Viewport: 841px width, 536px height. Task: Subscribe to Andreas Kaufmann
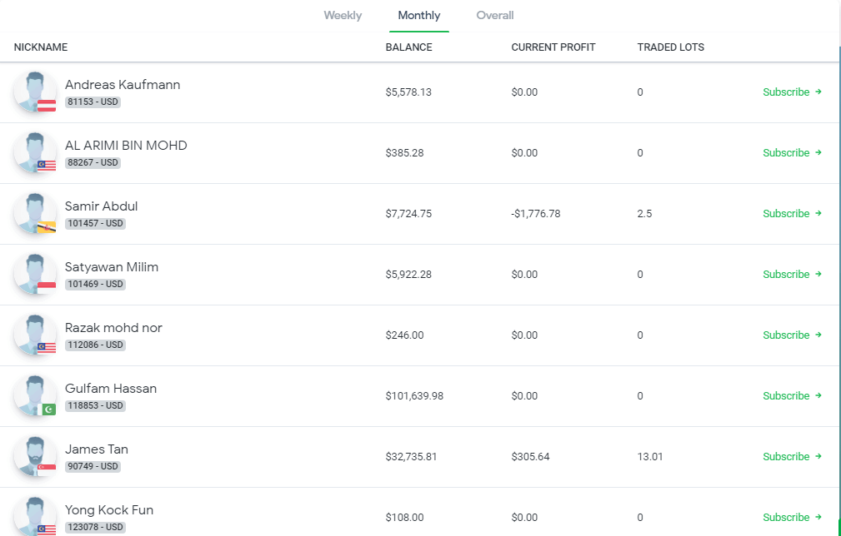pos(791,92)
